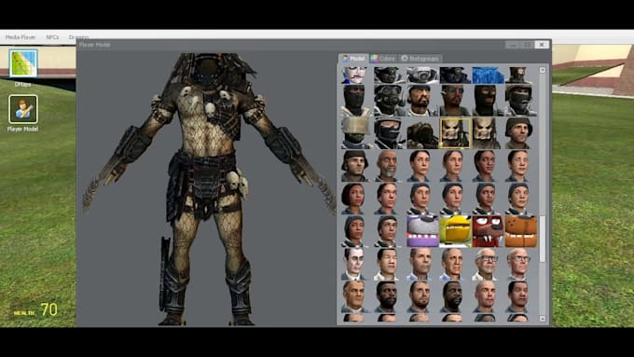
Task: Select the yellow Chica animatronic model
Action: click(455, 231)
